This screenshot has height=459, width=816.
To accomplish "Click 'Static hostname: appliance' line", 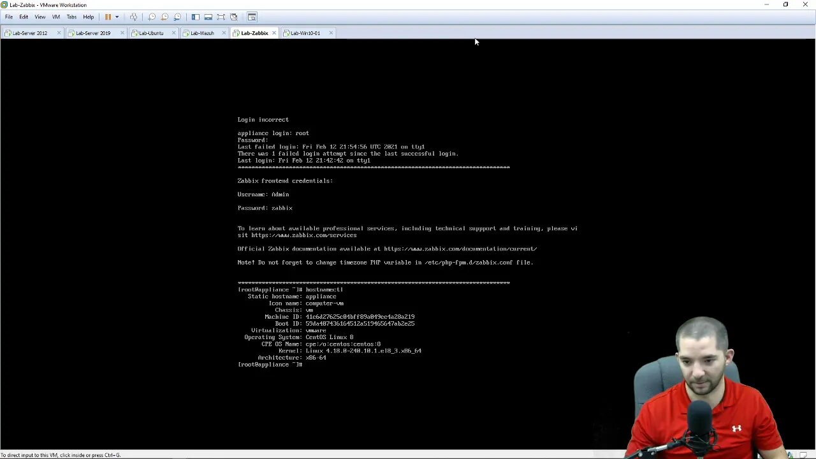I will (292, 296).
